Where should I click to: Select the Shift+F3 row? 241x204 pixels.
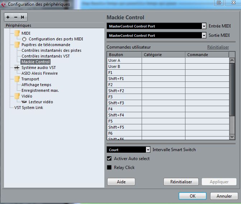click(168, 103)
